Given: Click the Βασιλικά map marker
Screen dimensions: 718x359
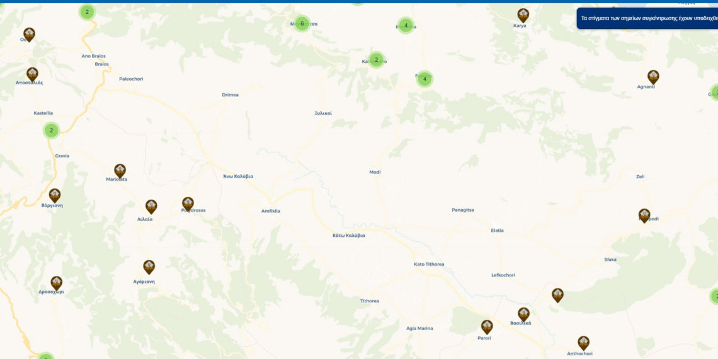Looking at the screenshot, I should pyautogui.click(x=523, y=314).
